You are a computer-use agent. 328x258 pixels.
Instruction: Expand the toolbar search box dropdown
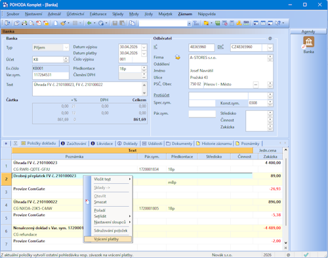[x=189, y=24]
